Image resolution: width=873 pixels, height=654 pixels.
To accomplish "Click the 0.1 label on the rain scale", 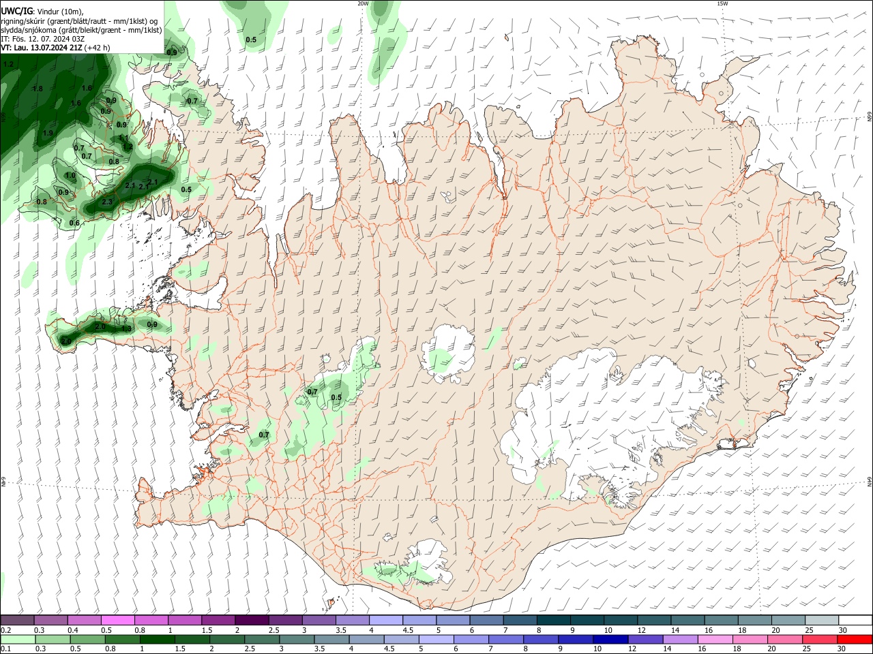I will tap(5, 649).
